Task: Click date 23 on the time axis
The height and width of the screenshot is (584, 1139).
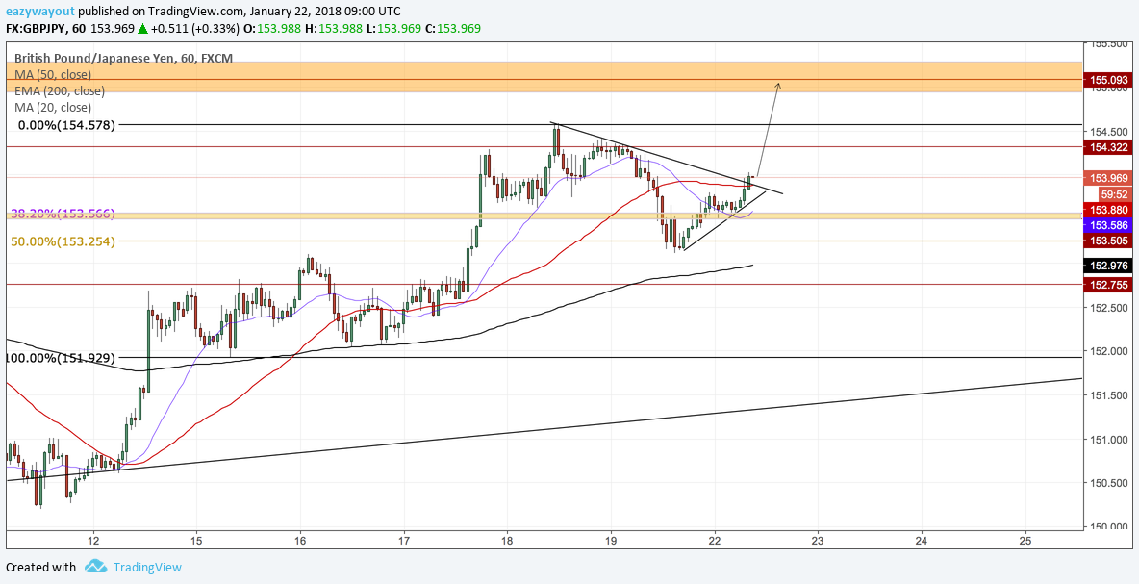Action: click(818, 541)
